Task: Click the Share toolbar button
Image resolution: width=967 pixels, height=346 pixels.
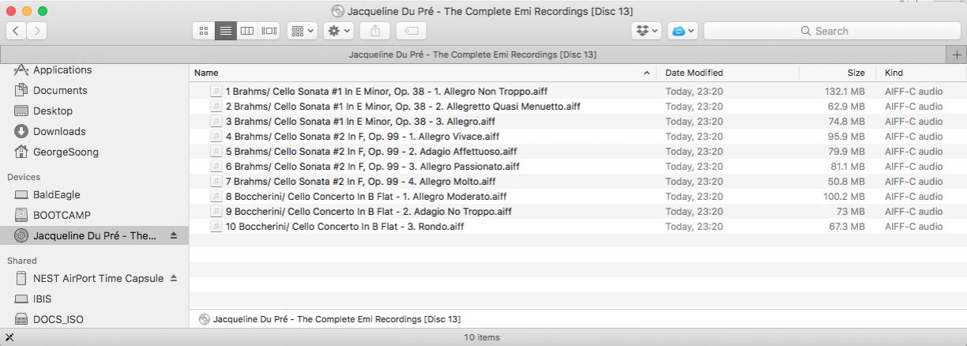Action: coord(374,31)
